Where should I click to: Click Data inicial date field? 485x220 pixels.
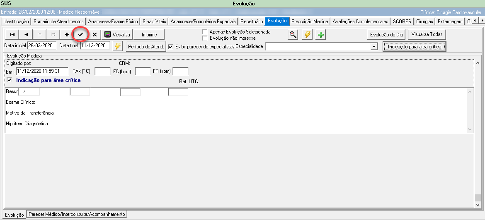click(x=41, y=45)
